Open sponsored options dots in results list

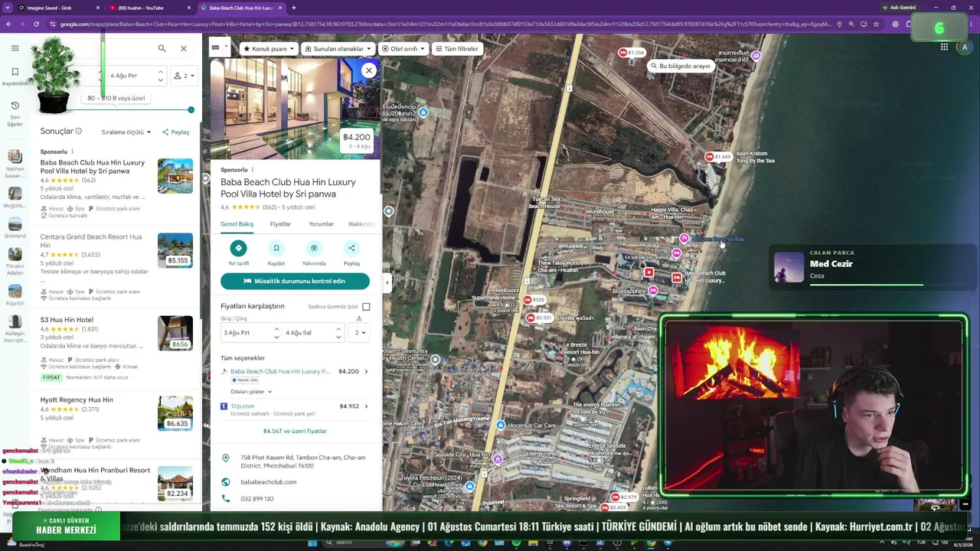[72, 152]
